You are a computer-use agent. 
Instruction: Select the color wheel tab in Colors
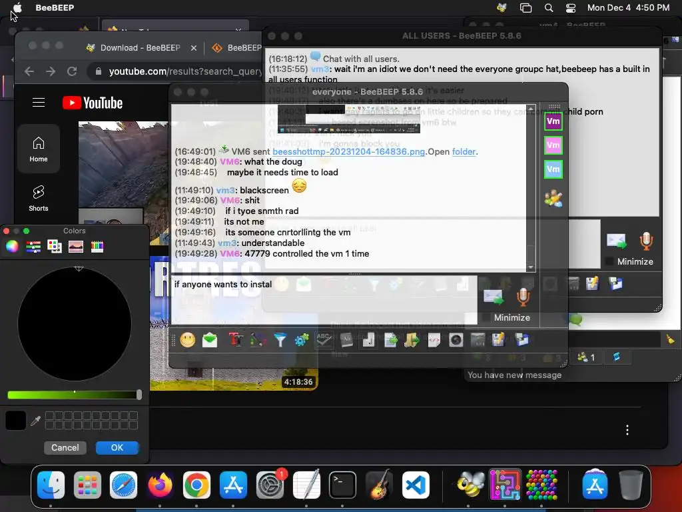click(12, 247)
